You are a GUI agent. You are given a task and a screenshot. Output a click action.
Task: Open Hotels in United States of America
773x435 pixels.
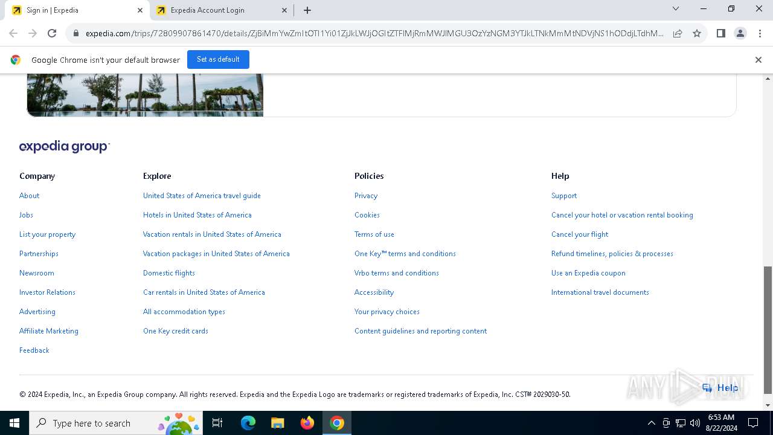[x=197, y=215]
